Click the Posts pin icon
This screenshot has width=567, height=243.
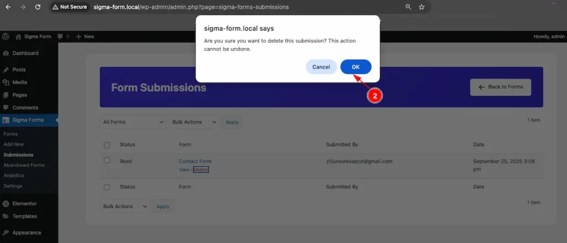(x=6, y=70)
